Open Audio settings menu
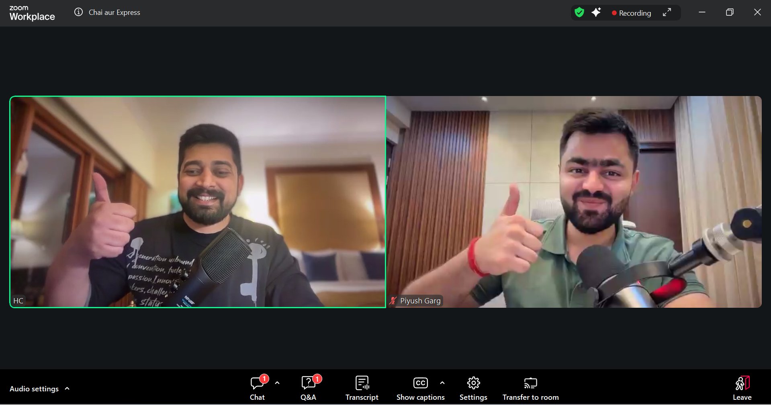This screenshot has width=771, height=405. point(40,389)
